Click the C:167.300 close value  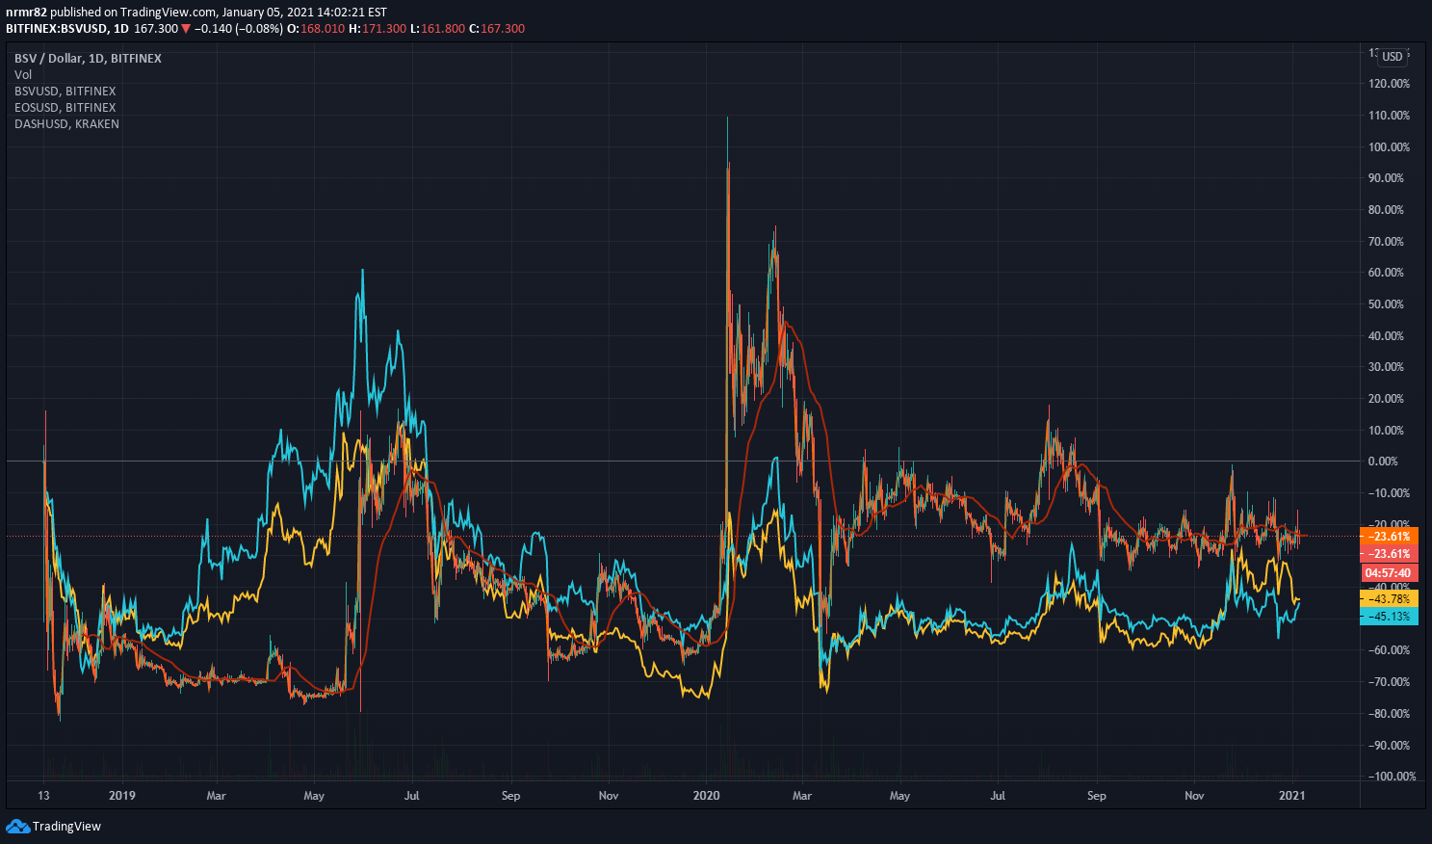tap(496, 29)
